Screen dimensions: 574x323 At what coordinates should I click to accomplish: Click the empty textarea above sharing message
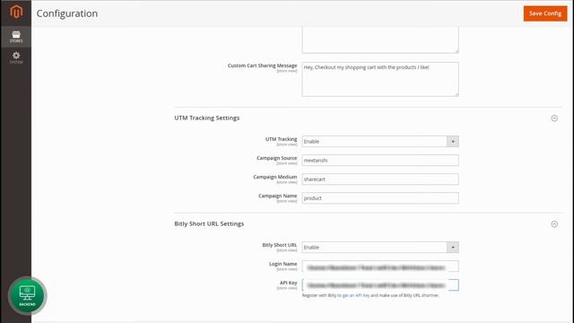pyautogui.click(x=380, y=40)
